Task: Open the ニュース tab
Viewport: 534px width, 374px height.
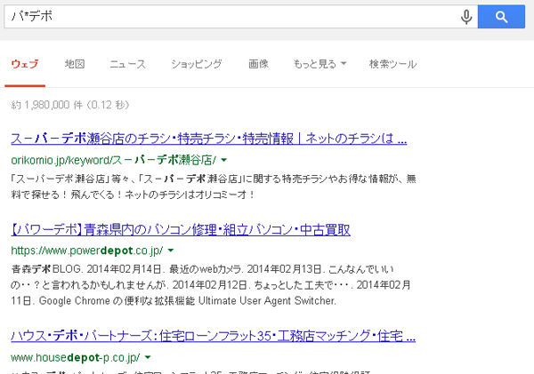Action: point(127,64)
